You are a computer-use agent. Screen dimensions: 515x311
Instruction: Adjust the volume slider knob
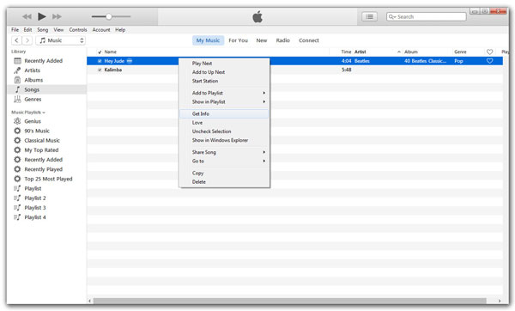point(109,16)
